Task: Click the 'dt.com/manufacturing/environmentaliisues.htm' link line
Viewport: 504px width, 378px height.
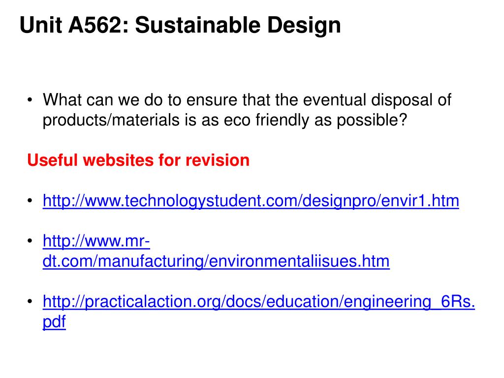Action: 216,261
